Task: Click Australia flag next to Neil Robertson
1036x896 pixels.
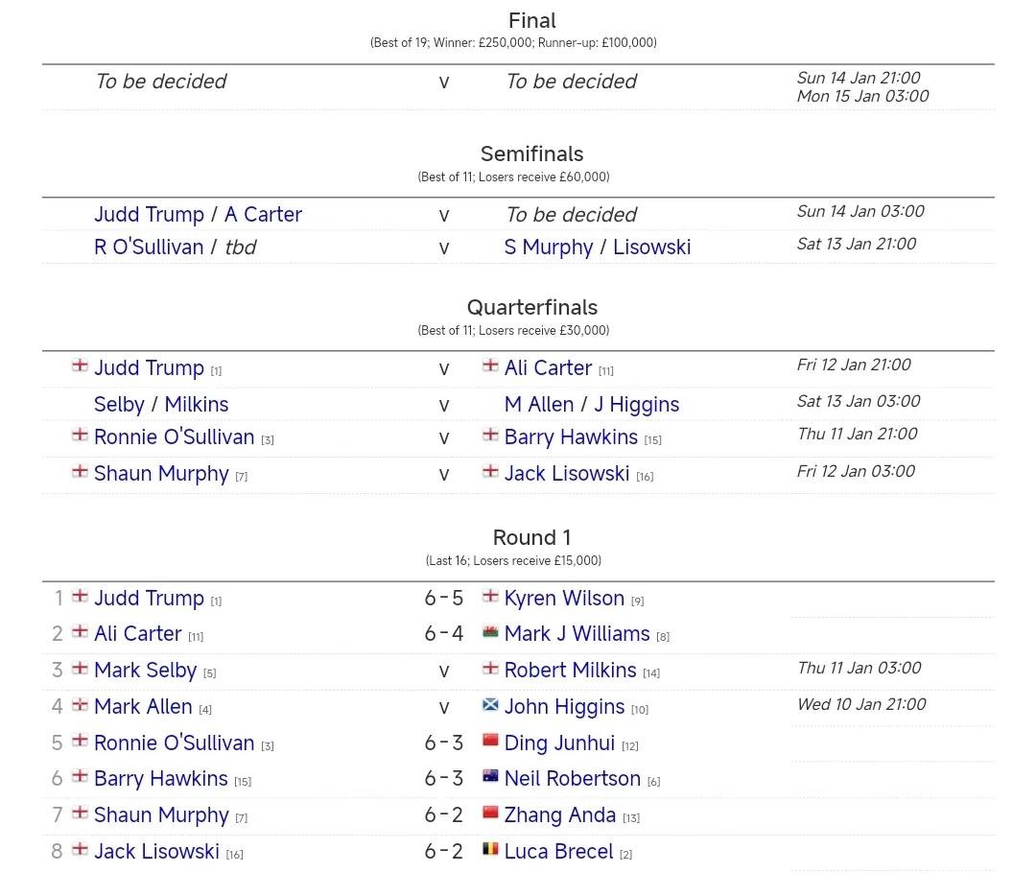Action: click(x=490, y=776)
